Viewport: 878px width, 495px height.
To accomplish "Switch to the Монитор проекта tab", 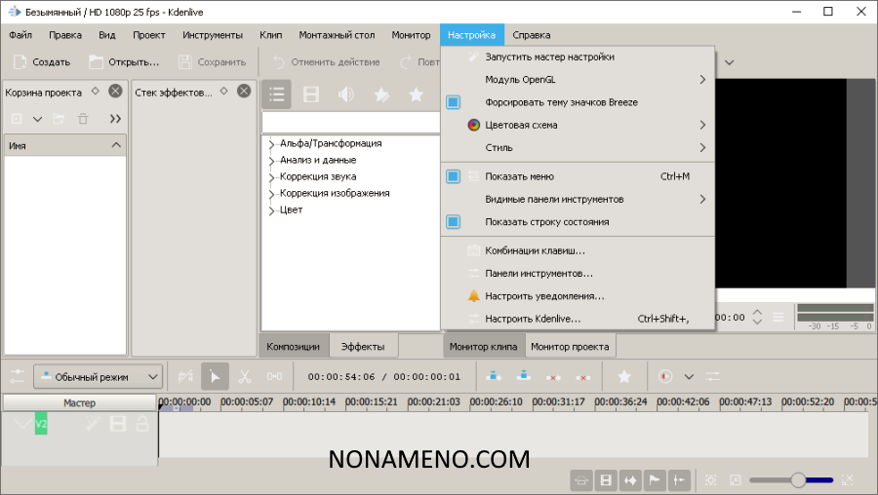I will pyautogui.click(x=570, y=346).
